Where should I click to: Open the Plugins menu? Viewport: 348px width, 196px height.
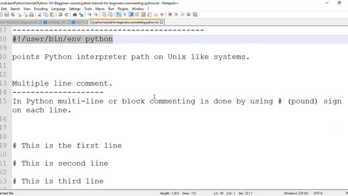123,9
